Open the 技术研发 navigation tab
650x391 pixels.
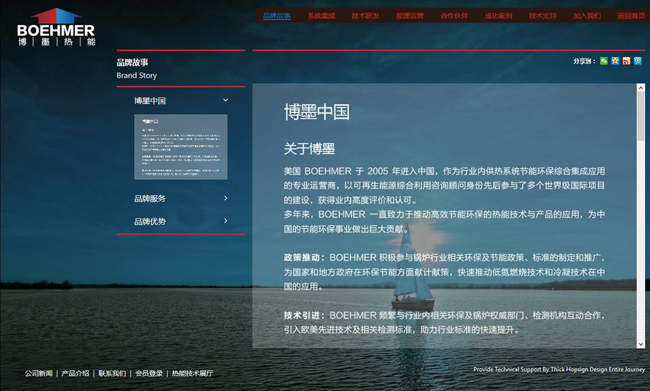(365, 16)
